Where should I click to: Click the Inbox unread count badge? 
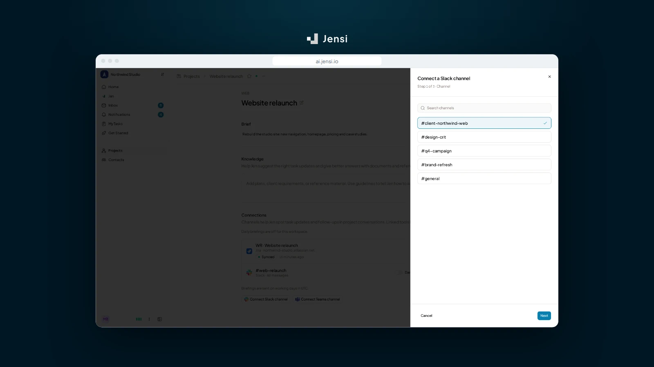161,105
